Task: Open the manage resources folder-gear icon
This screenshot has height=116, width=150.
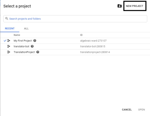Action: [119, 6]
